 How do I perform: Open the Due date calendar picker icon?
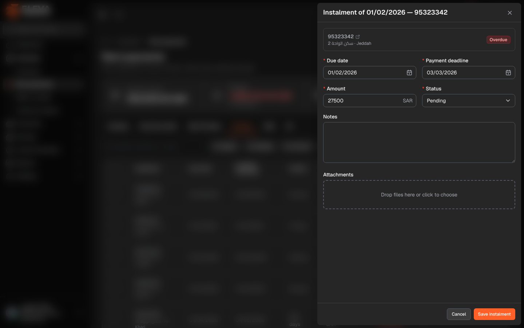(409, 73)
